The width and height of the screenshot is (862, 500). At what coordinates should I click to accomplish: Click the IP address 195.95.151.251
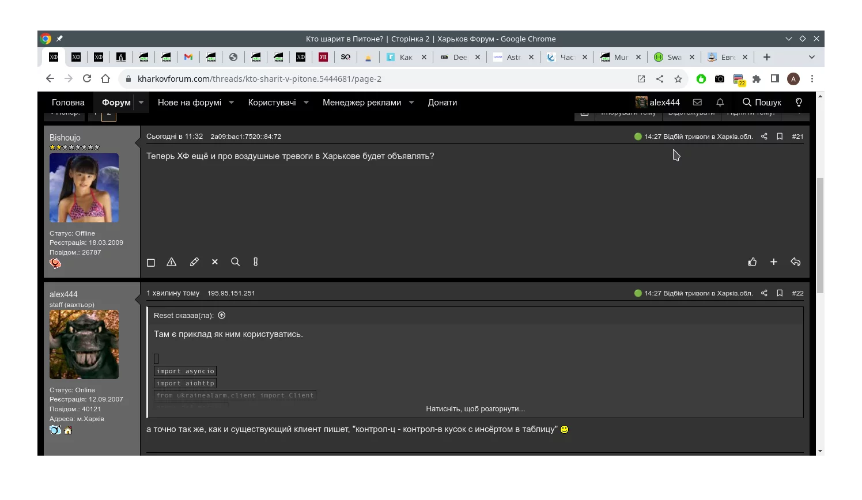coord(231,293)
